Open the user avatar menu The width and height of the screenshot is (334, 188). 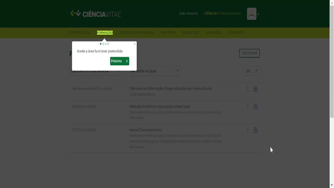click(252, 14)
